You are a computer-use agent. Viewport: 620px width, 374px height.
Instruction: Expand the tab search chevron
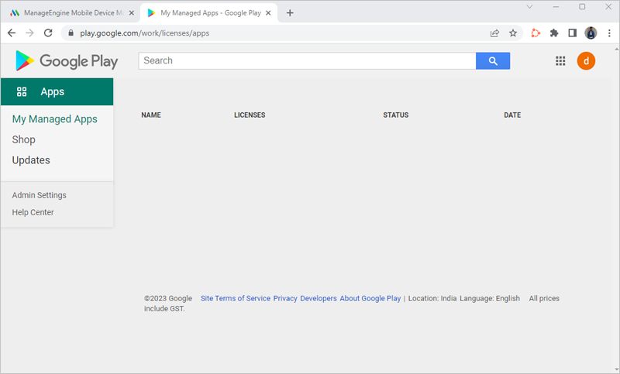(529, 7)
